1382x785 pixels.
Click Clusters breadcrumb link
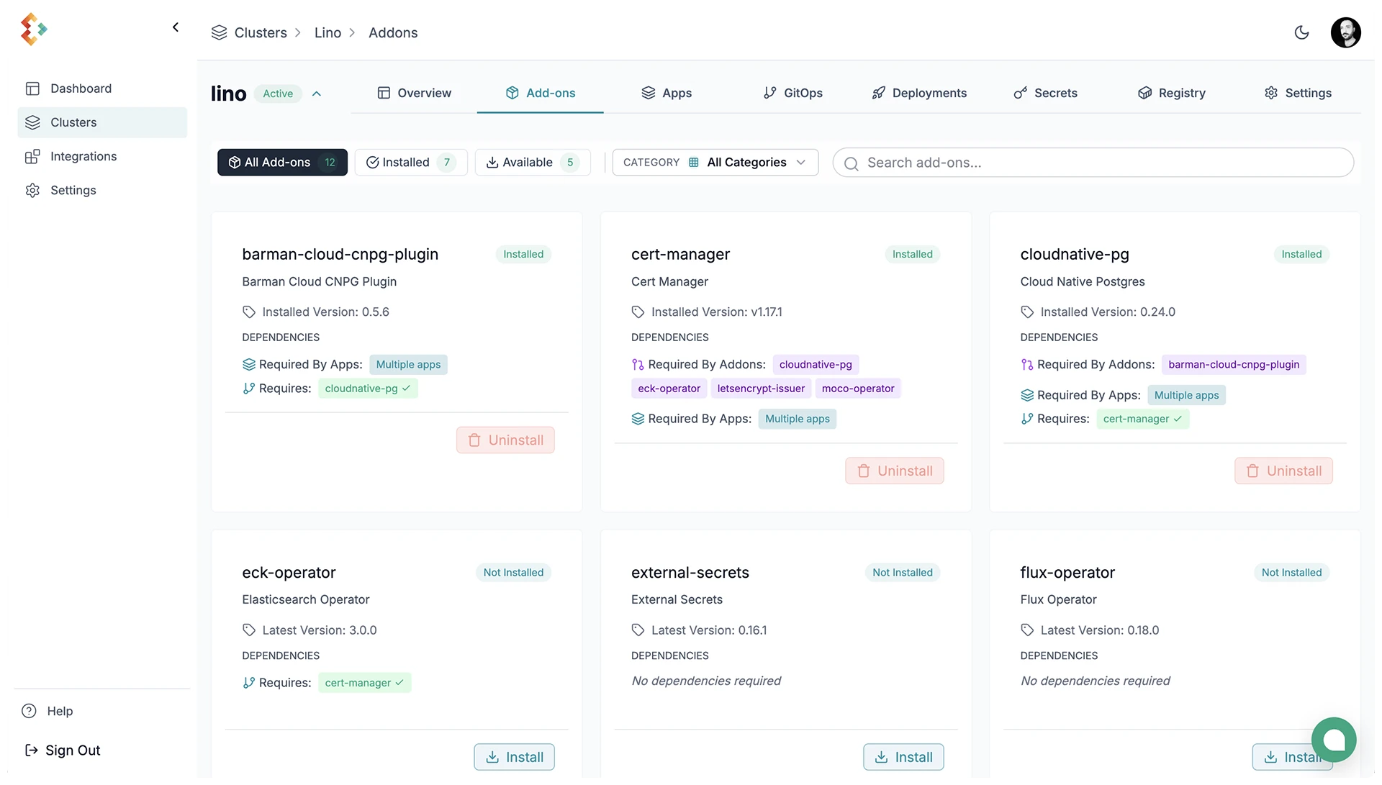[x=260, y=32]
